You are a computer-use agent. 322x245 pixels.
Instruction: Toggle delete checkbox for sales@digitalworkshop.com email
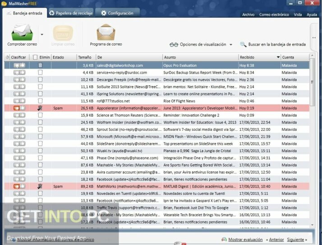40,65
